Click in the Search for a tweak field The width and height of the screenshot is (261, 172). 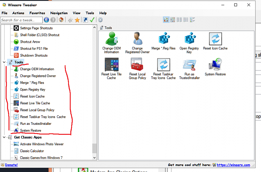pyautogui.click(x=21, y=20)
